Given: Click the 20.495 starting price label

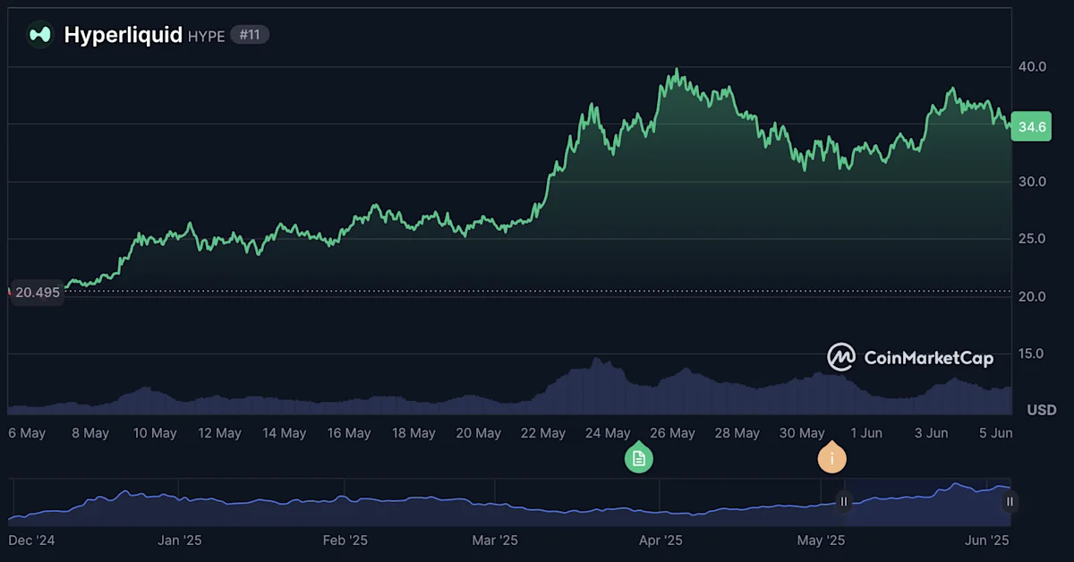Looking at the screenshot, I should pyautogui.click(x=37, y=293).
